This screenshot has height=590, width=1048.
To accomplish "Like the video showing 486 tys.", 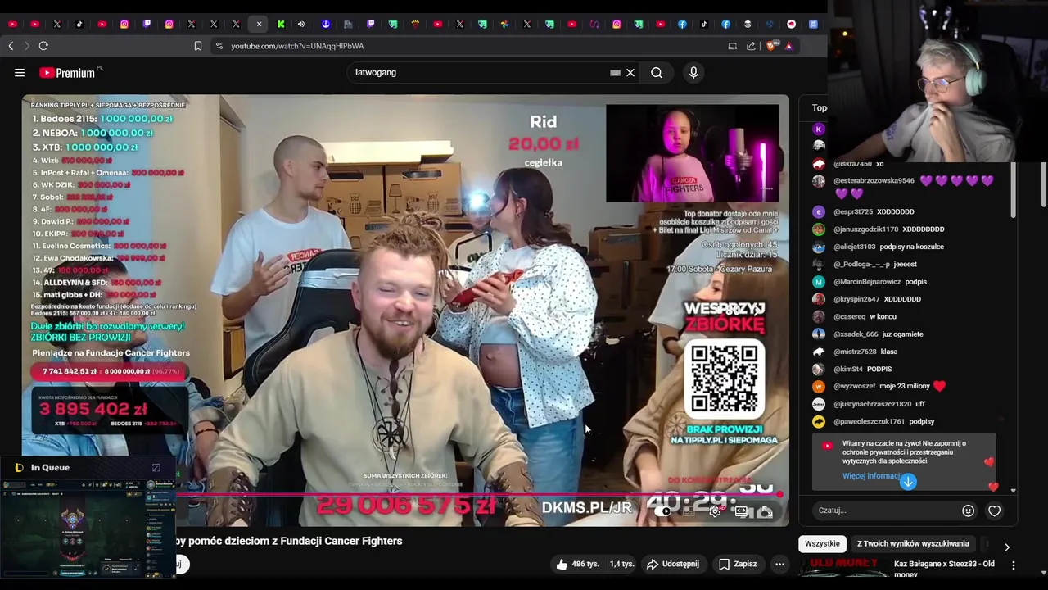I will tap(577, 564).
